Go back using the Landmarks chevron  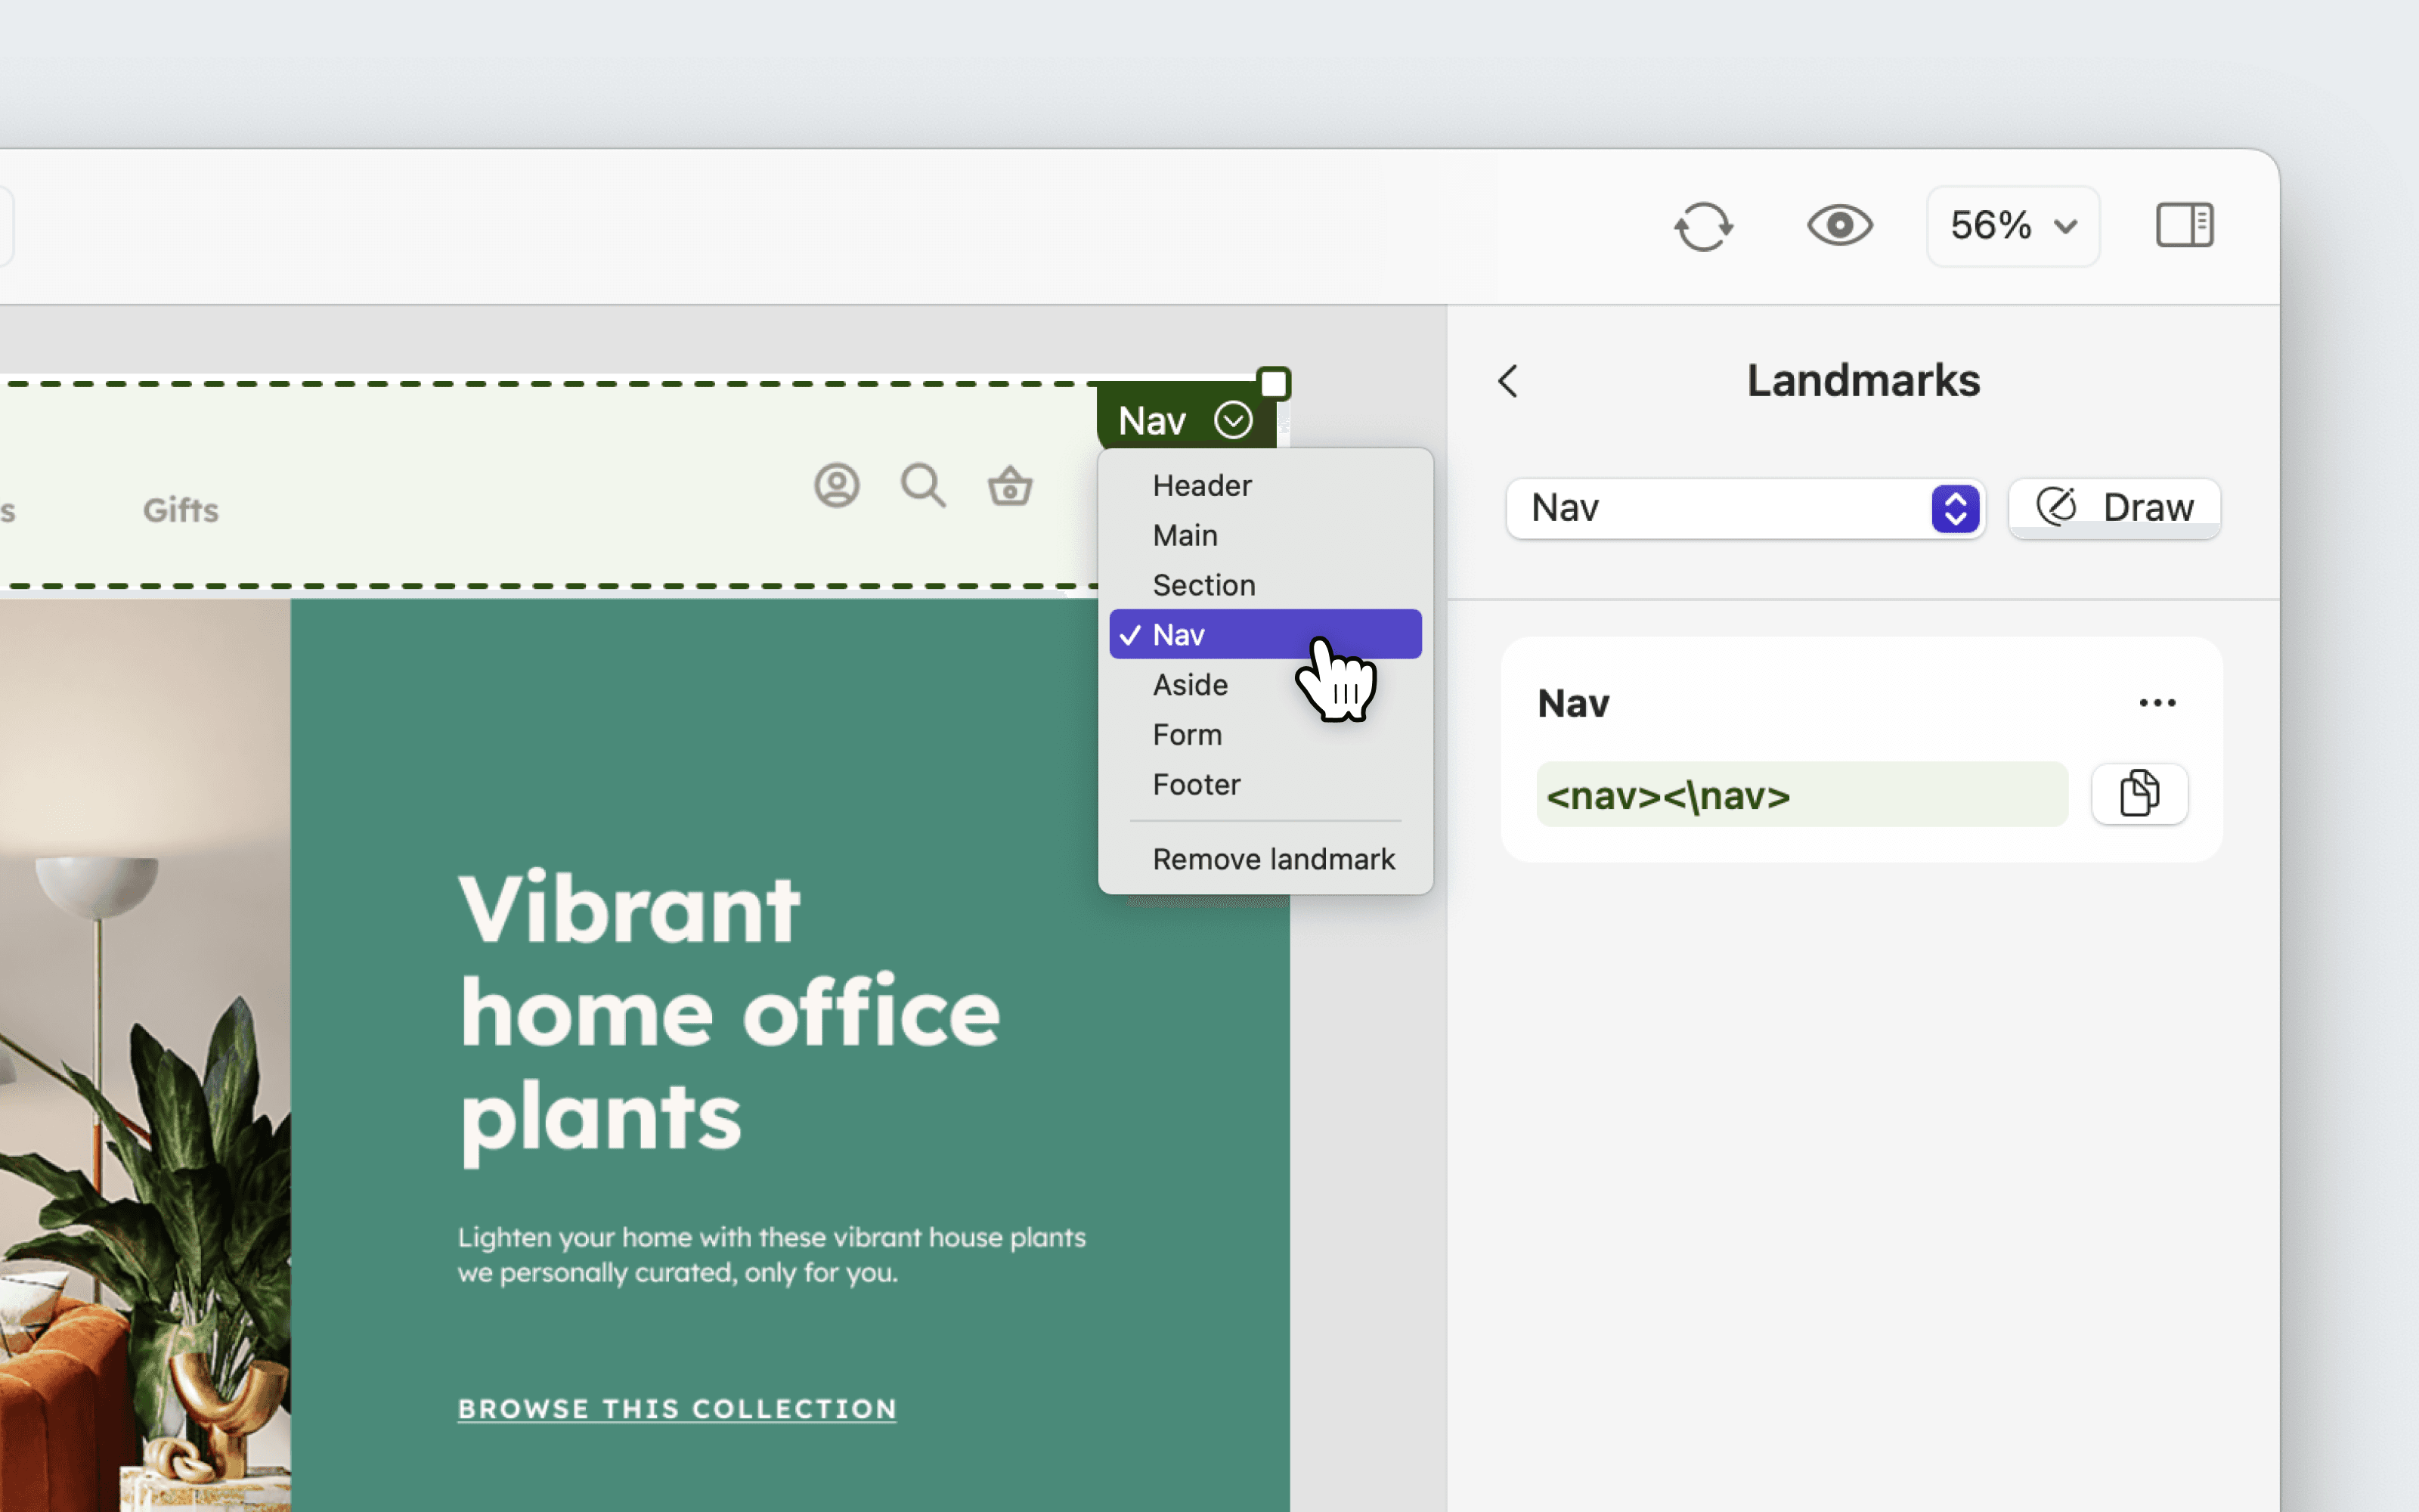pyautogui.click(x=1508, y=381)
